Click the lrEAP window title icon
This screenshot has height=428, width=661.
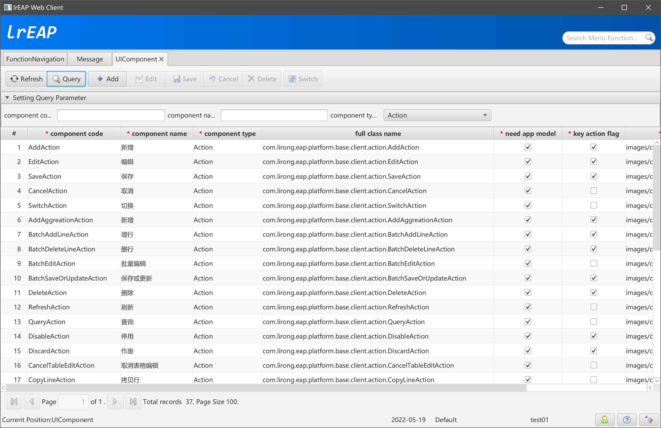[7, 7]
